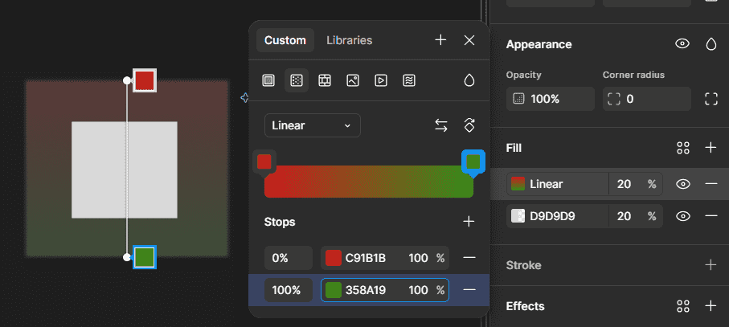
Task: Hide the Linear gradient fill
Action: (x=682, y=185)
